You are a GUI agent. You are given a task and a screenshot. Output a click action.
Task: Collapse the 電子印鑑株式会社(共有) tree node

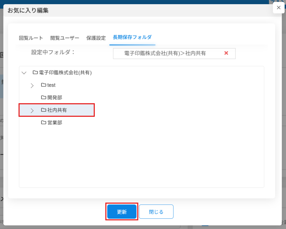click(x=24, y=73)
